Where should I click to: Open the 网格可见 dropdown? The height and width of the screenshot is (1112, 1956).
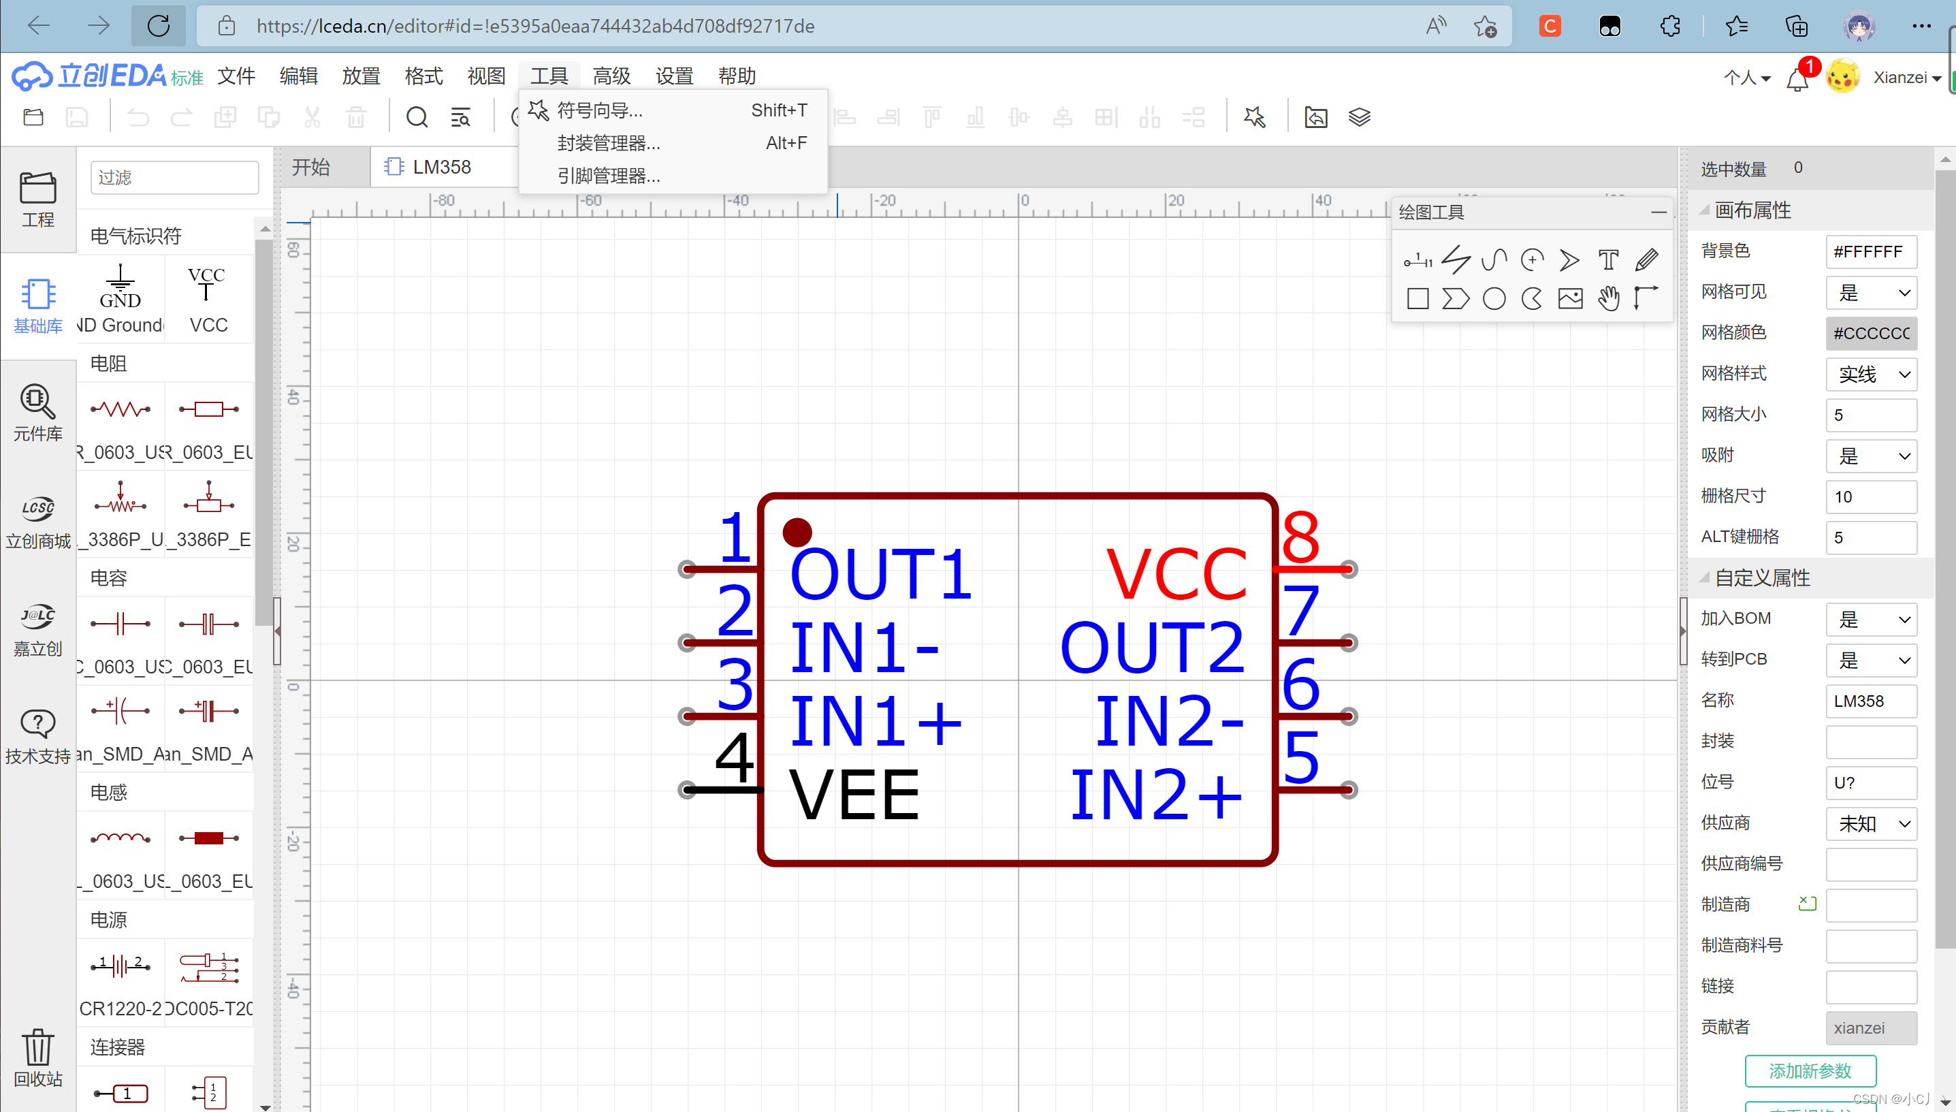coord(1870,293)
